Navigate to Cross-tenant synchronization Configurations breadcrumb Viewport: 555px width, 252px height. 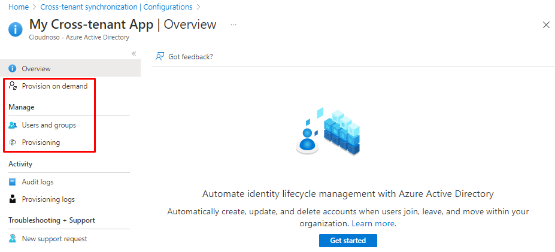coord(116,7)
